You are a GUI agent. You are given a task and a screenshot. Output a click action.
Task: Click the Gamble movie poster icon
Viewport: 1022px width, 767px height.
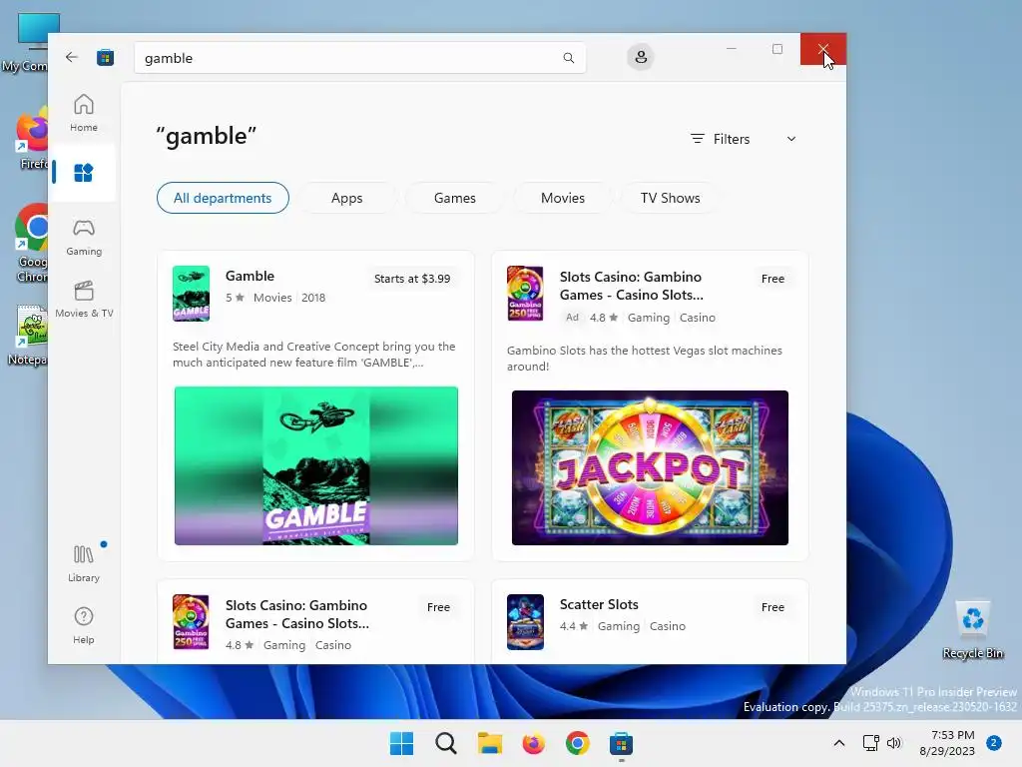(191, 294)
